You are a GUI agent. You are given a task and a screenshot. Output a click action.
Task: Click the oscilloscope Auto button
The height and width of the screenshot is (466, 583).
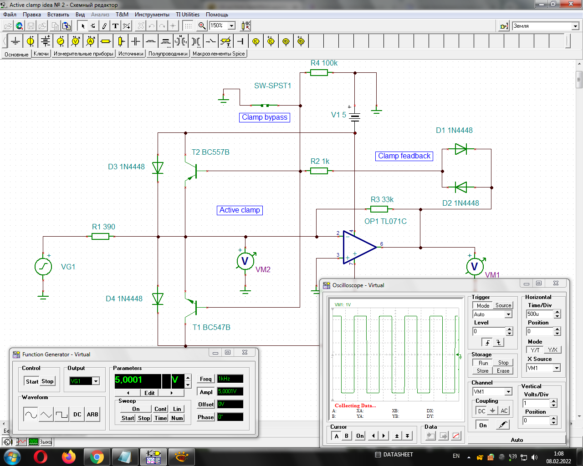coord(517,440)
